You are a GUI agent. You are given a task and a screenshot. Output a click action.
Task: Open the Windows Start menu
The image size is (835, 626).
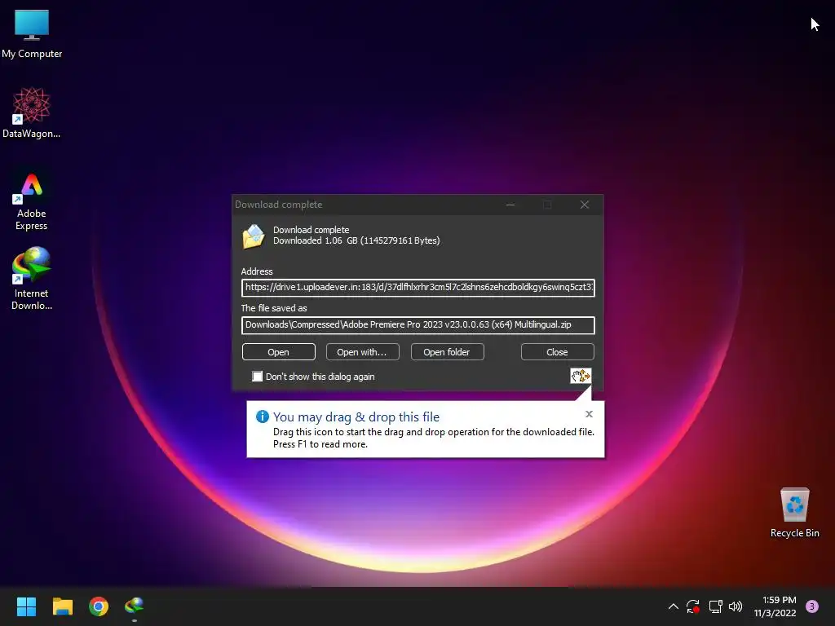pyautogui.click(x=26, y=606)
